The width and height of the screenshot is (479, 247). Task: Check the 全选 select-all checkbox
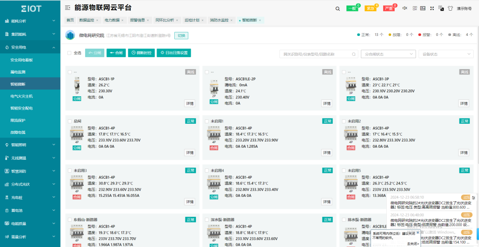pos(69,53)
